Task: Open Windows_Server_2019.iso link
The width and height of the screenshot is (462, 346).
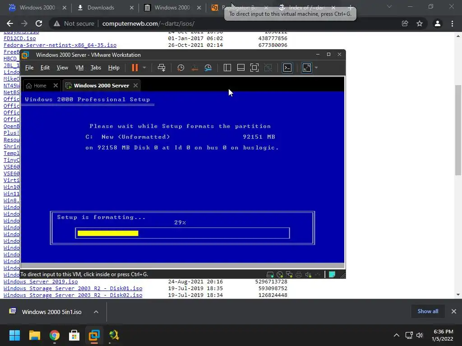Action: coord(41,282)
